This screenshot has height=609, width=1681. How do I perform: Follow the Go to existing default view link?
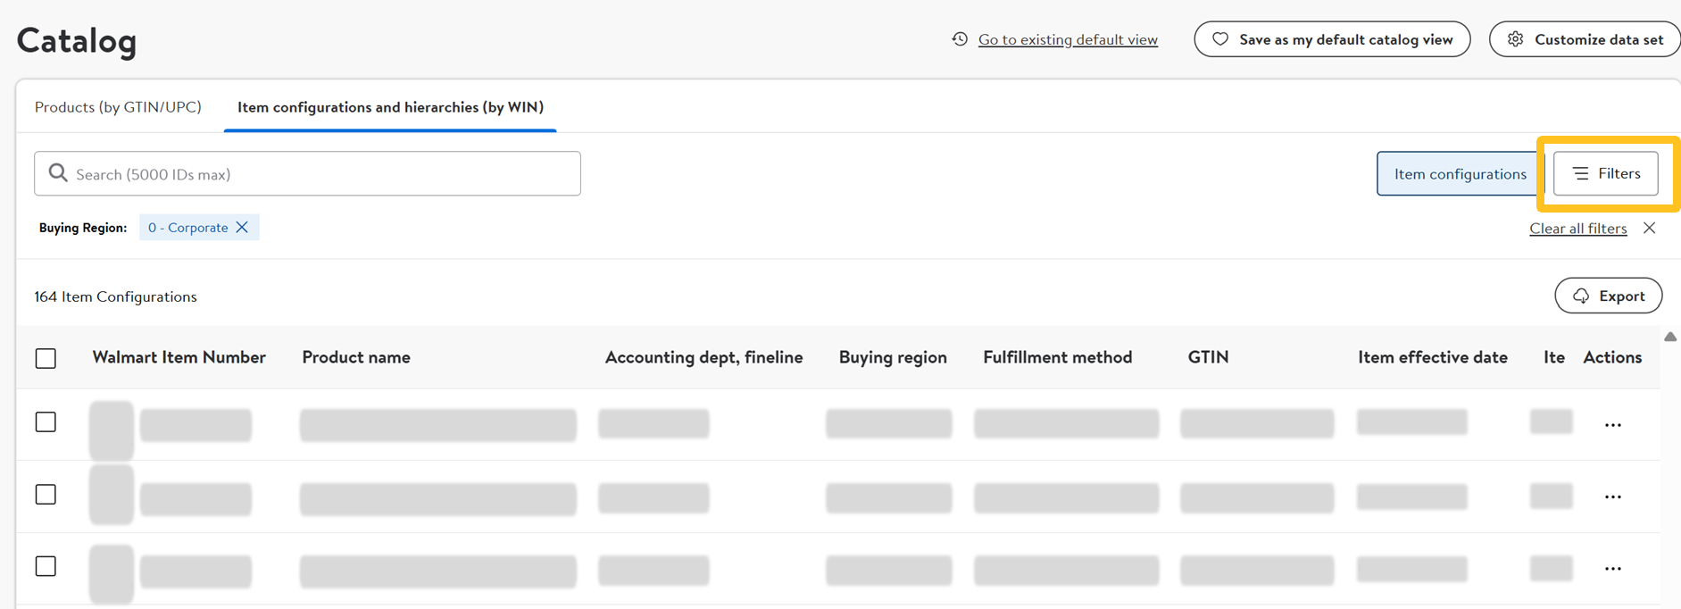(x=1068, y=39)
